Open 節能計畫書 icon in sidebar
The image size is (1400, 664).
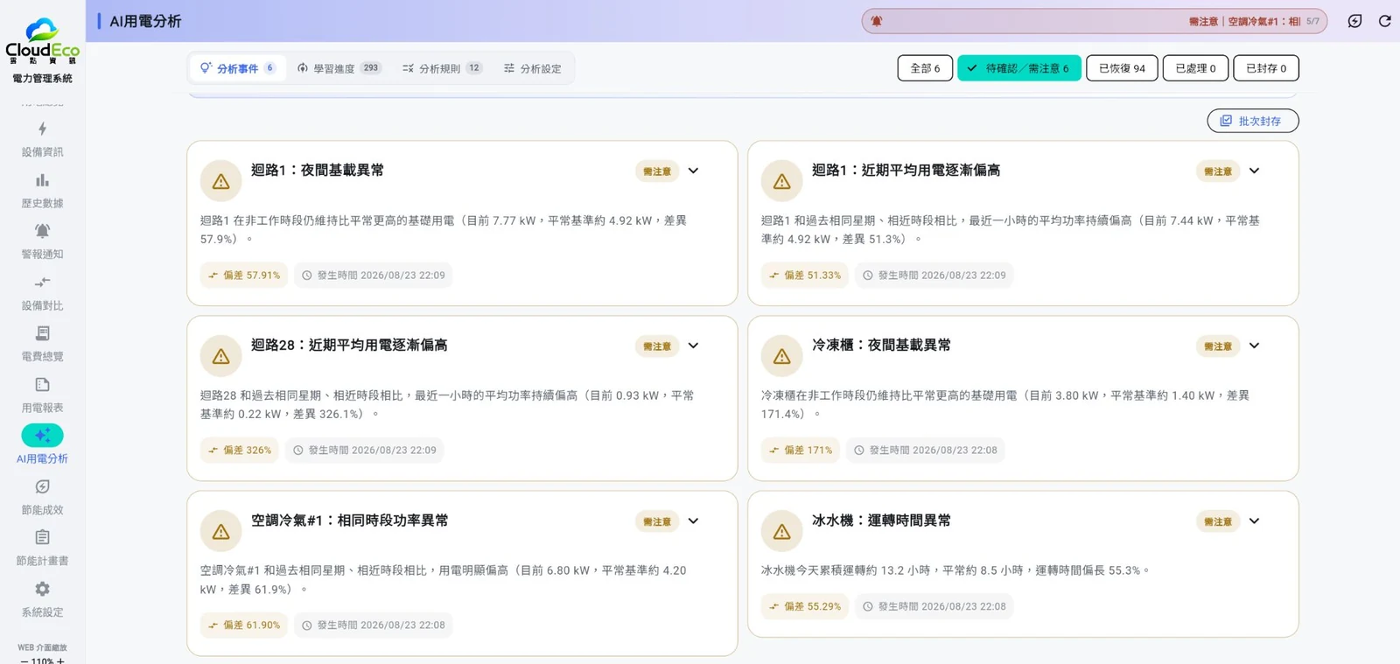[42, 537]
